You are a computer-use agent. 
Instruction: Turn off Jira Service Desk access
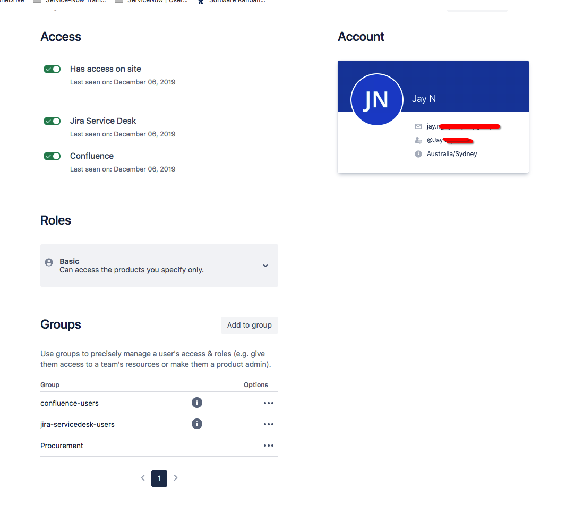tap(52, 121)
